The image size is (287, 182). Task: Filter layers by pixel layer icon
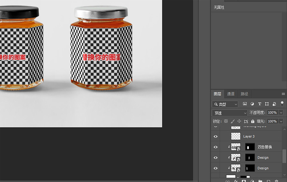(x=245, y=104)
